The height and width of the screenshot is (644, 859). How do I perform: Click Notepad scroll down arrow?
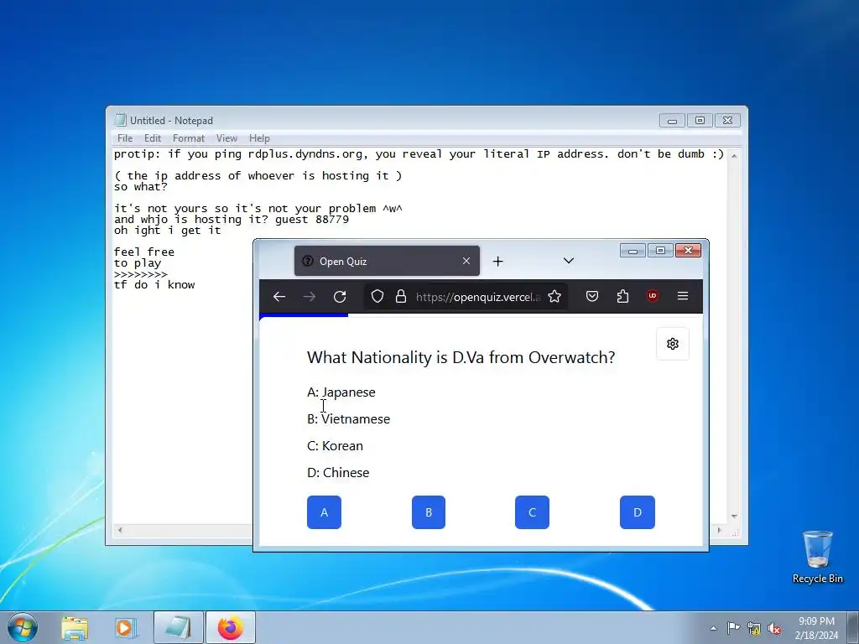coord(734,517)
